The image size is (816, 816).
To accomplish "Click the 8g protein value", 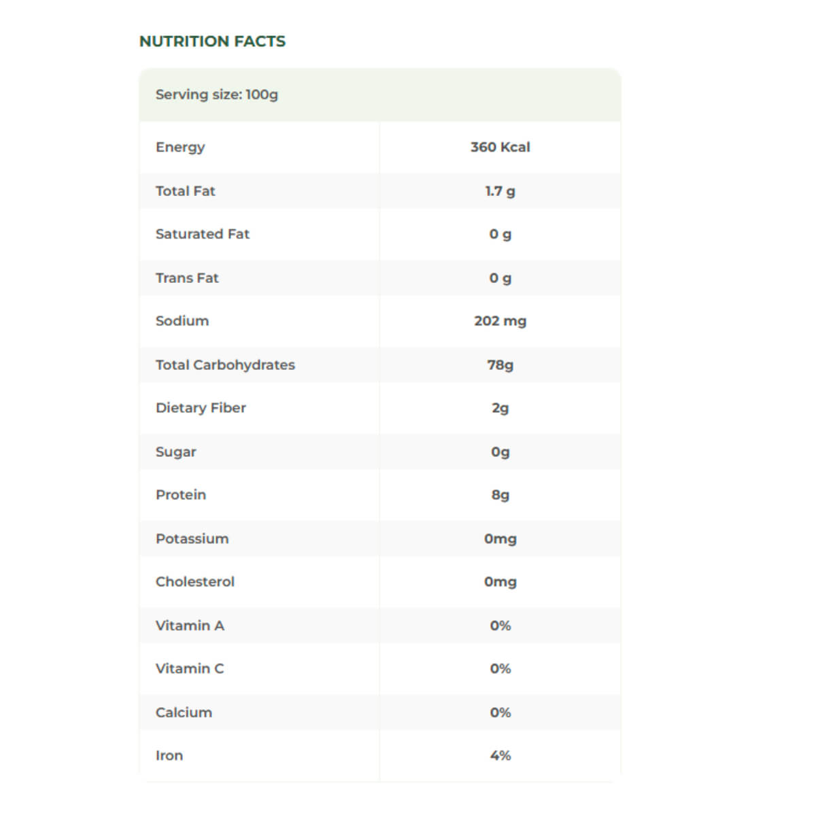I will 500,495.
